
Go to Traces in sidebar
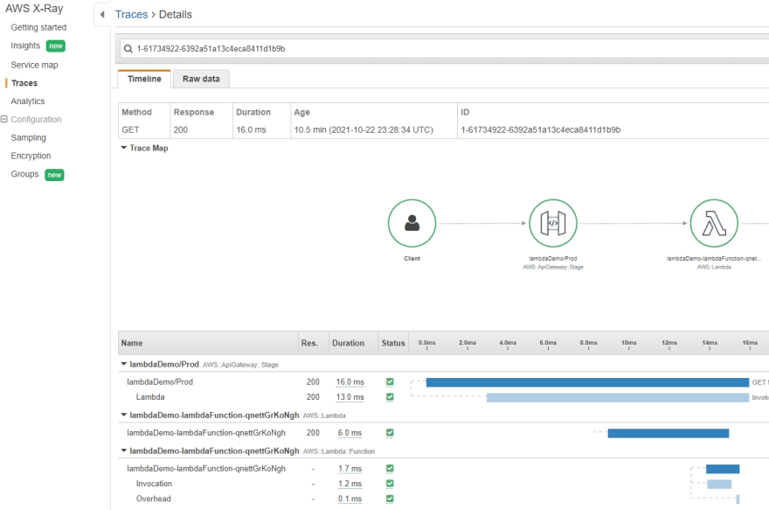(24, 83)
